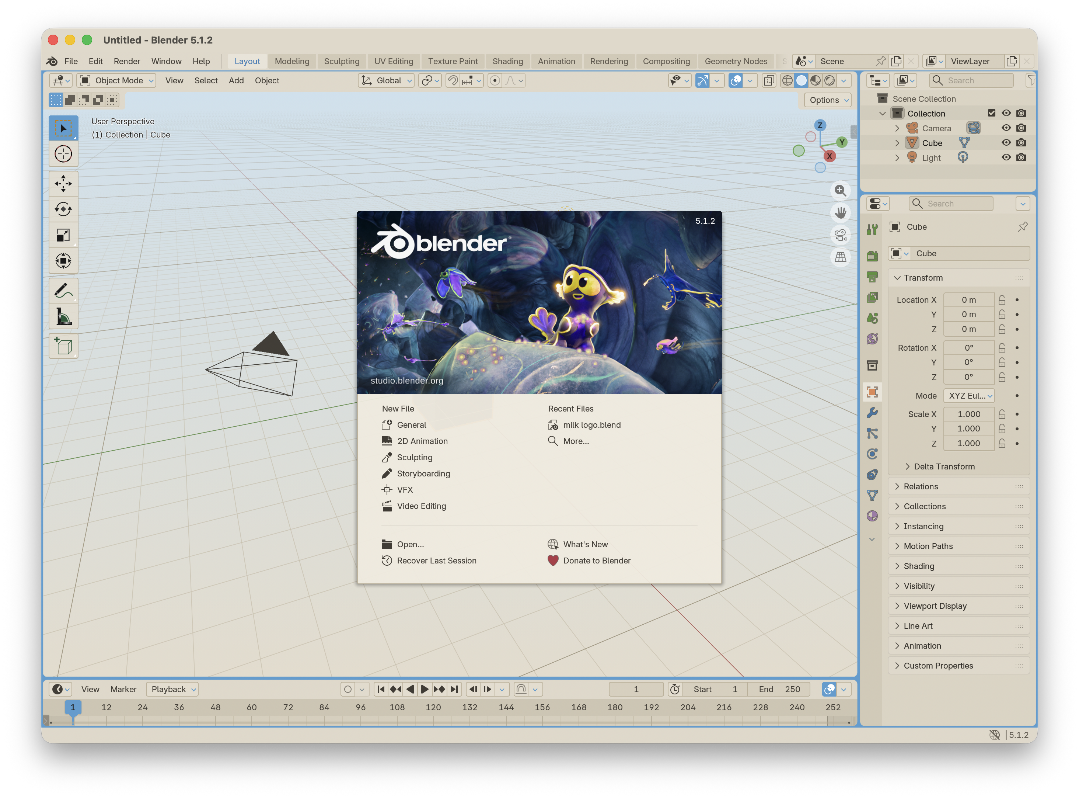Hide the Camera in viewport

(1006, 128)
